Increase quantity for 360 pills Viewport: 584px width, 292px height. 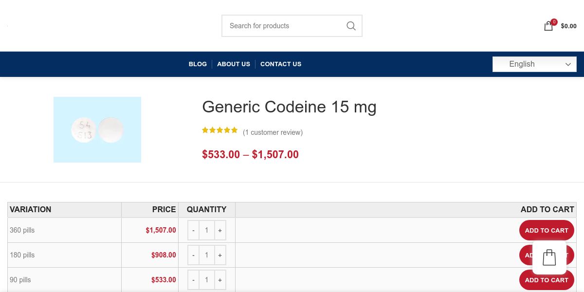220,230
